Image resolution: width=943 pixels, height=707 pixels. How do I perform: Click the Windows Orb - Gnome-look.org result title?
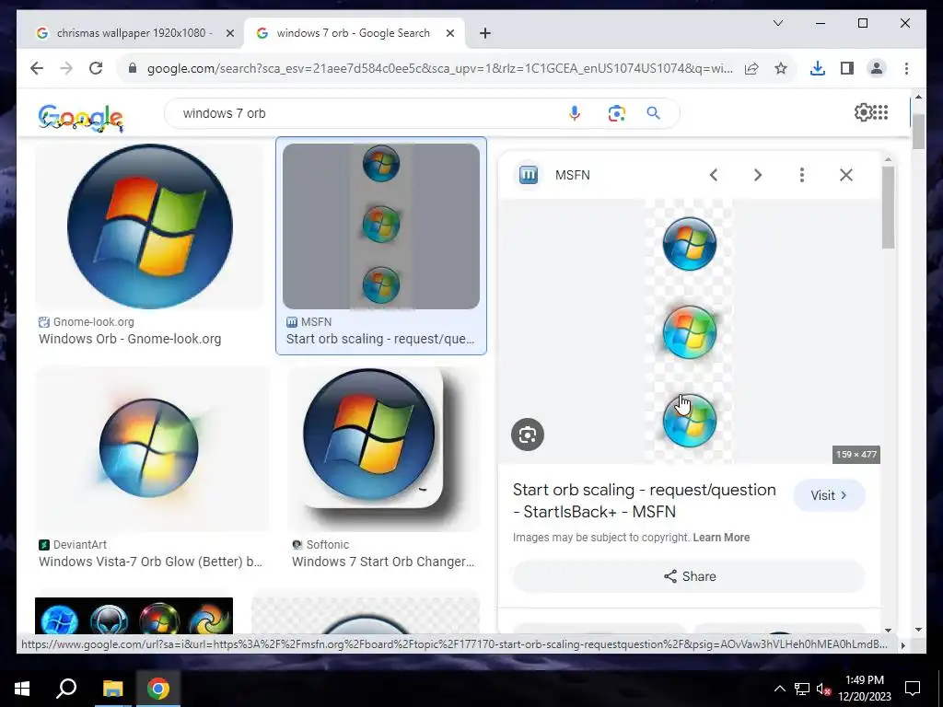(130, 339)
